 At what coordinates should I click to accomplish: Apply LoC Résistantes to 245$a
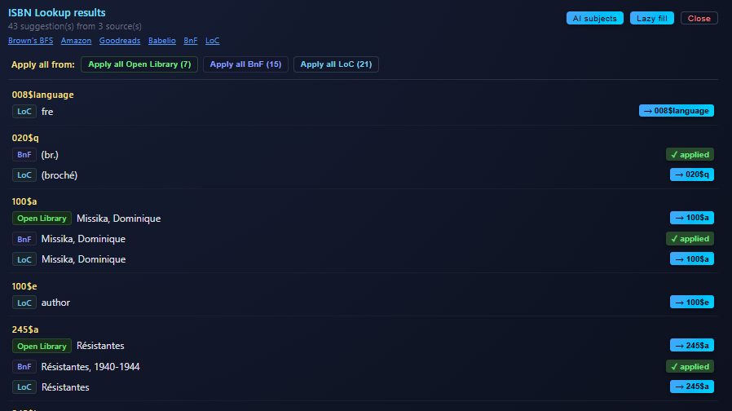(692, 387)
